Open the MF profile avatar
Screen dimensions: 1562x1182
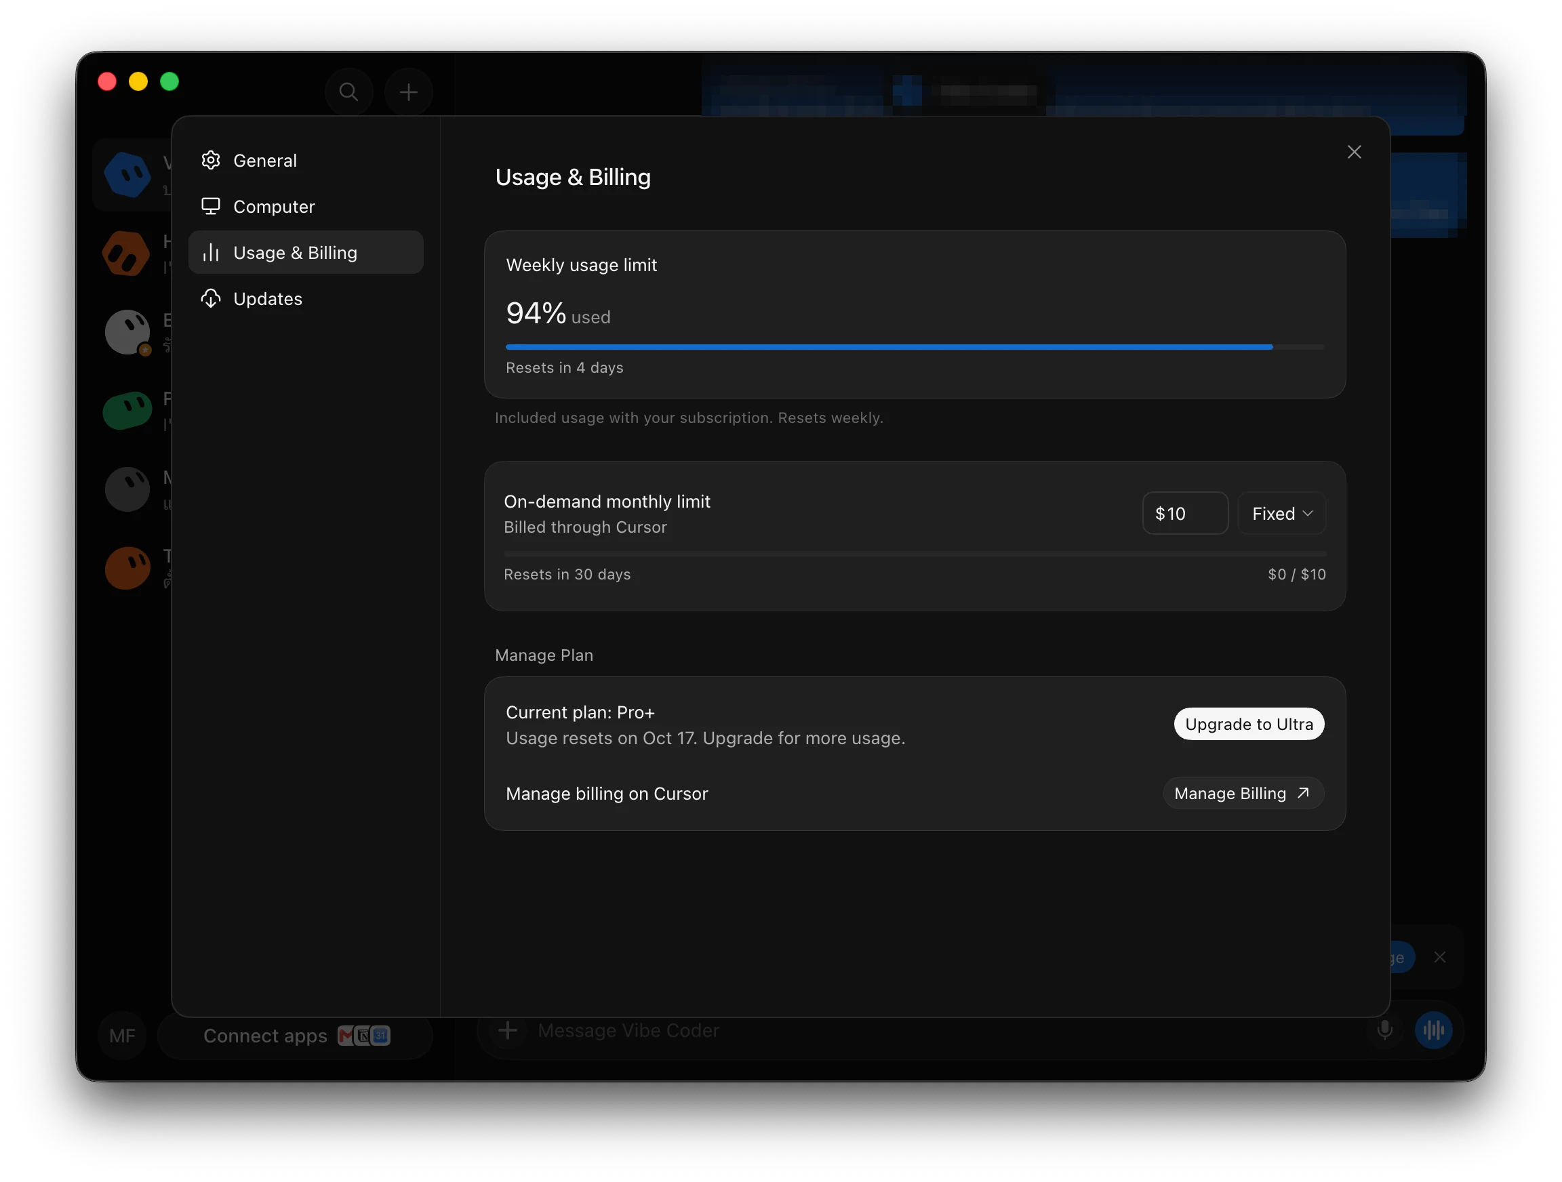(x=122, y=1035)
